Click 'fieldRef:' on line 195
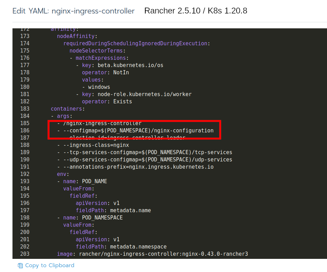This screenshot has height=272, width=327. pyautogui.click(x=84, y=196)
